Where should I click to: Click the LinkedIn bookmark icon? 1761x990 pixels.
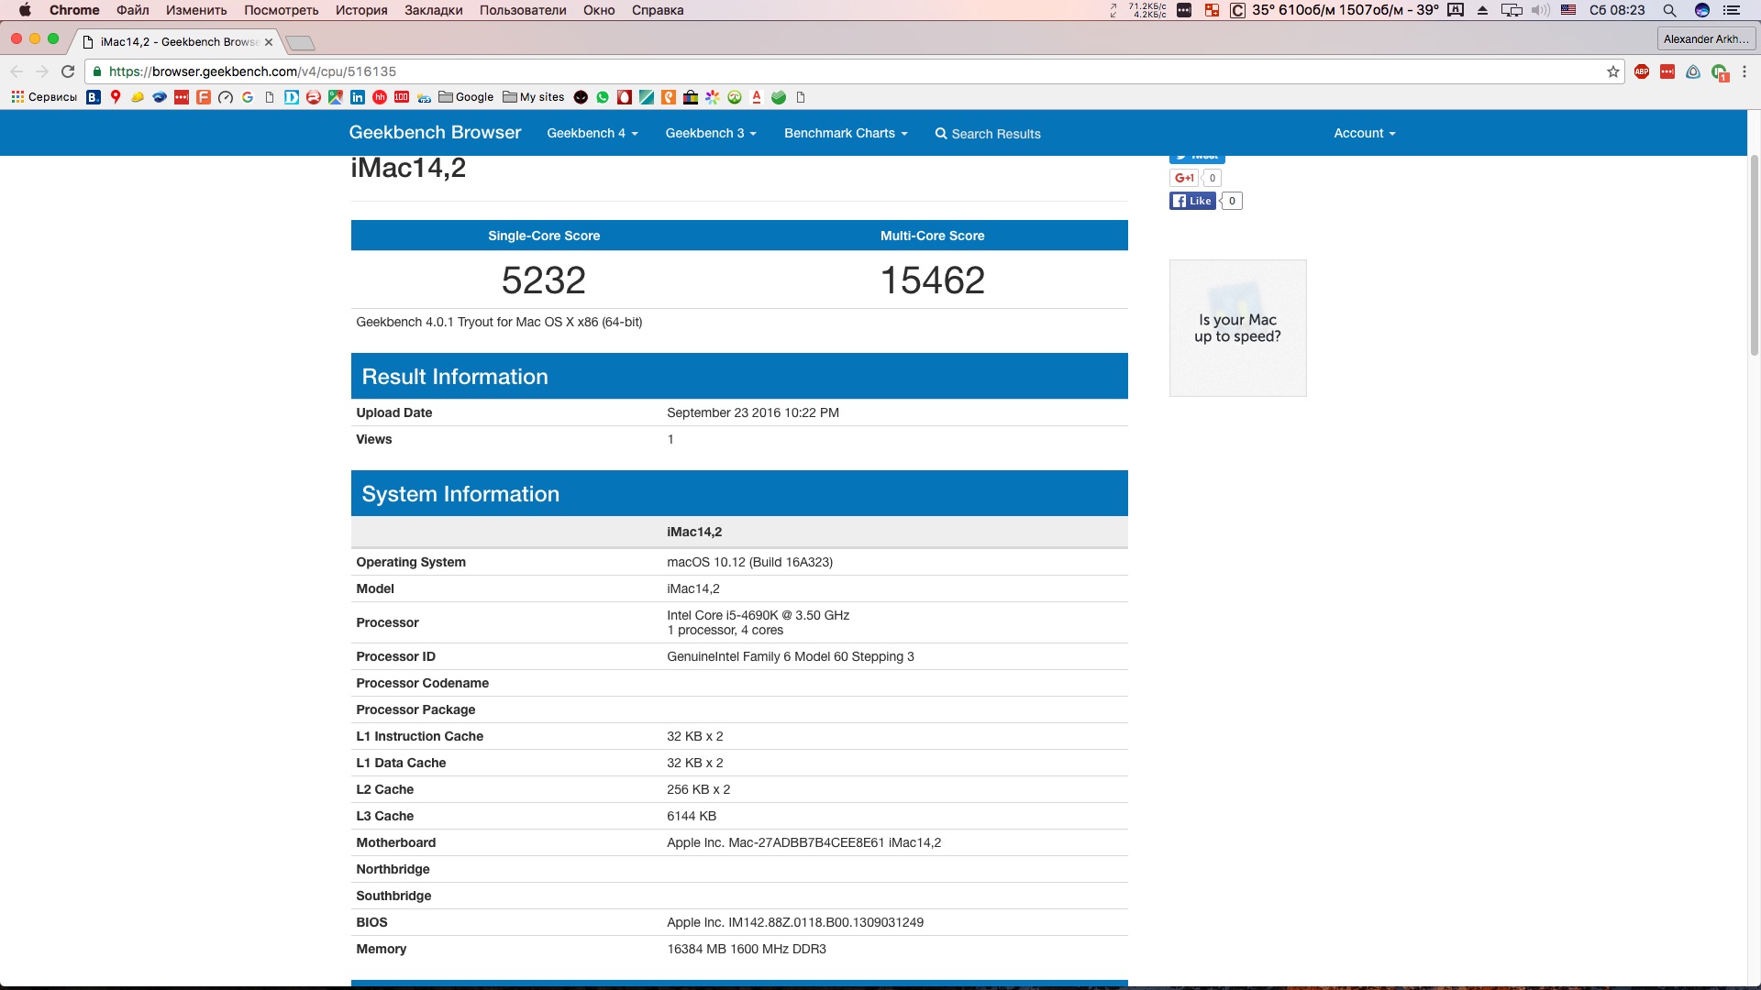358,97
